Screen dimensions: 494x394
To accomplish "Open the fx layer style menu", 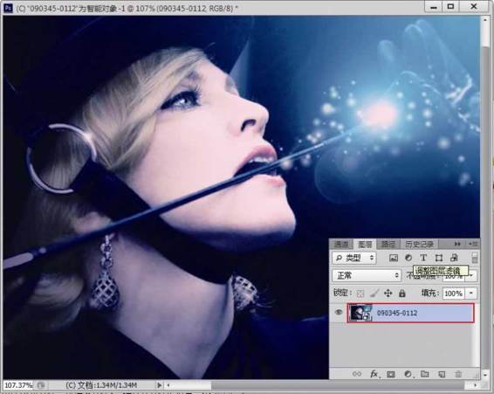I will pos(374,374).
